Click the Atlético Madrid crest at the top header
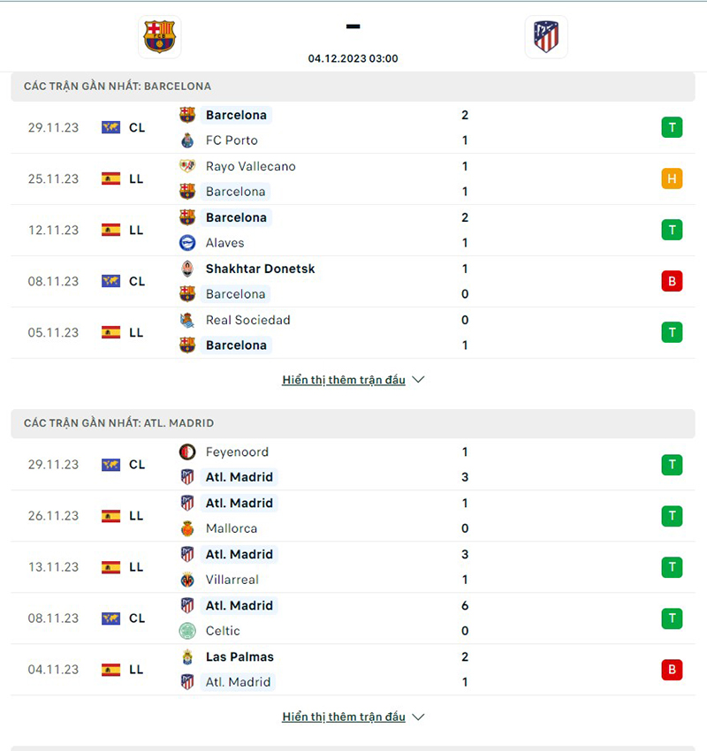This screenshot has width=707, height=751. click(x=546, y=36)
